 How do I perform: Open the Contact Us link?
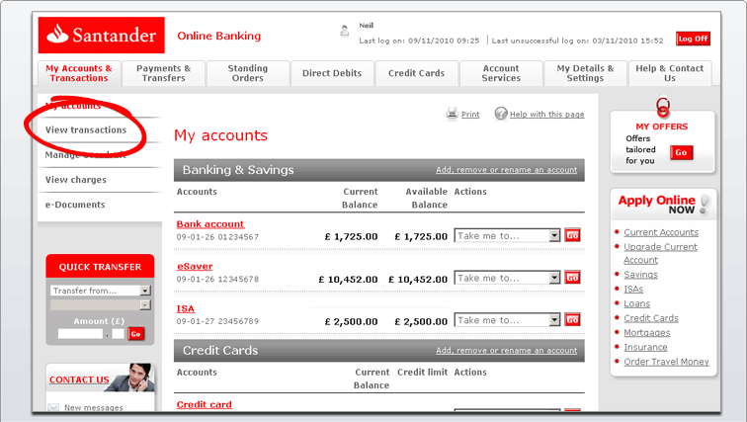tap(79, 380)
